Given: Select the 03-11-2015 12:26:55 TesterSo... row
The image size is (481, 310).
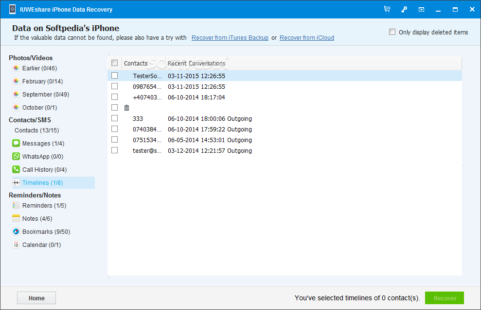Looking at the screenshot, I should (285, 76).
